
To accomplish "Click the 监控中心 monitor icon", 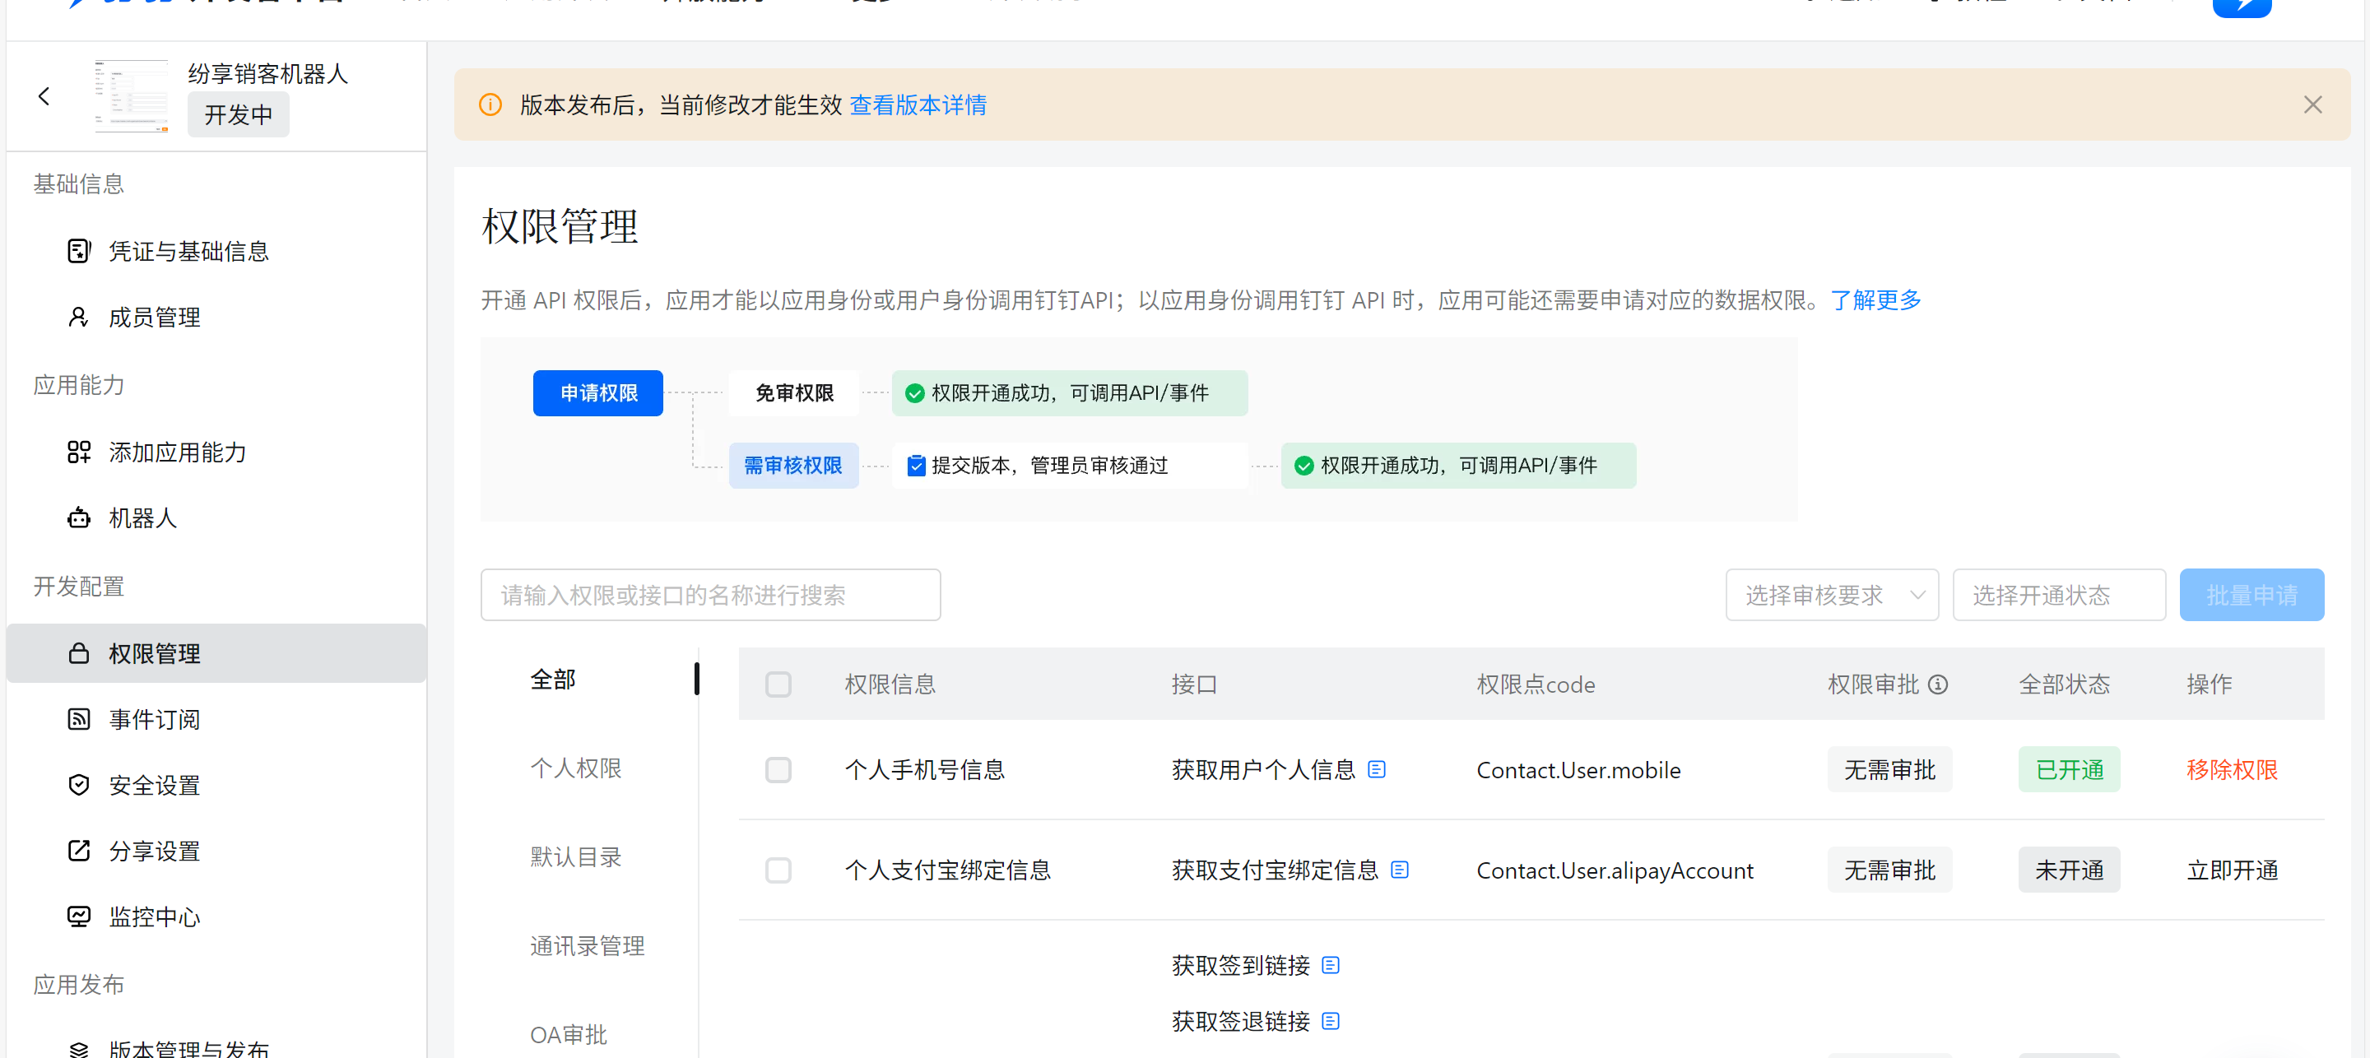I will (79, 916).
